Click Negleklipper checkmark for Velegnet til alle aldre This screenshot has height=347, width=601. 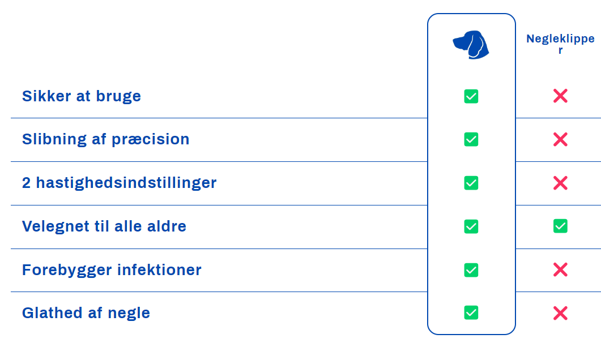560,226
